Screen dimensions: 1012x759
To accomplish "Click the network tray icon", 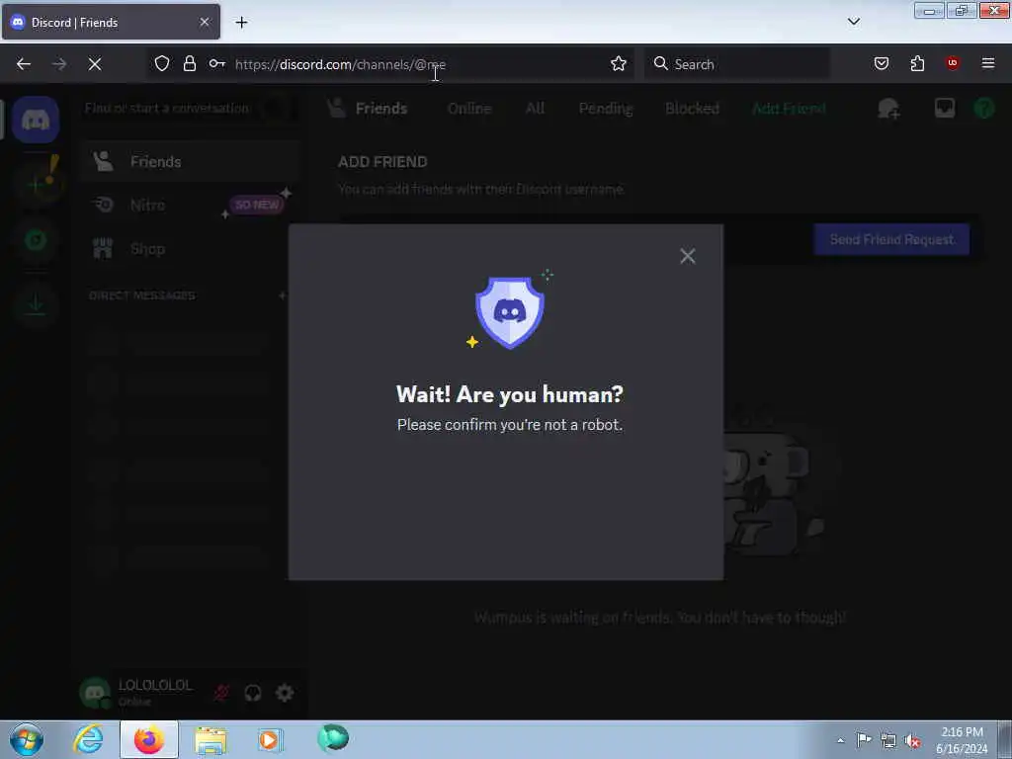I will click(888, 741).
